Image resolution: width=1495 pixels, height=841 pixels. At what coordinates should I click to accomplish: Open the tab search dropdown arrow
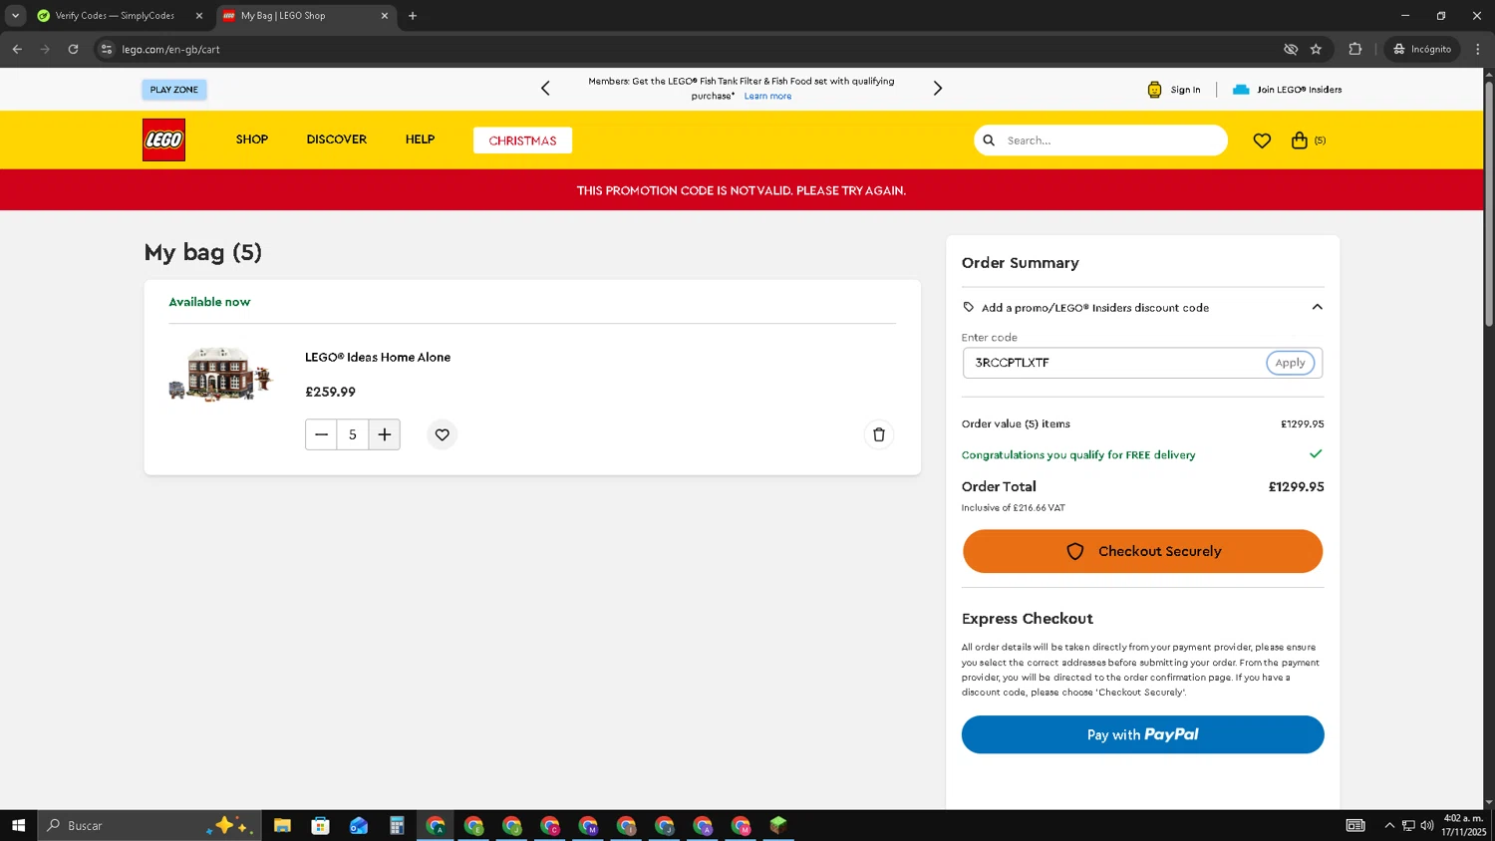click(x=15, y=16)
